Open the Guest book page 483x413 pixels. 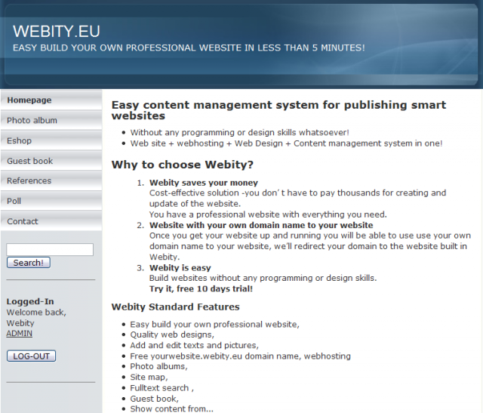(x=51, y=161)
